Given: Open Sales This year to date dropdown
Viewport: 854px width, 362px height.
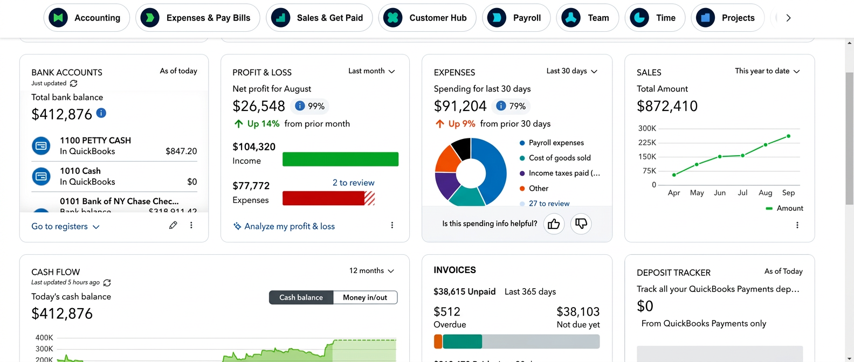Looking at the screenshot, I should click(767, 71).
